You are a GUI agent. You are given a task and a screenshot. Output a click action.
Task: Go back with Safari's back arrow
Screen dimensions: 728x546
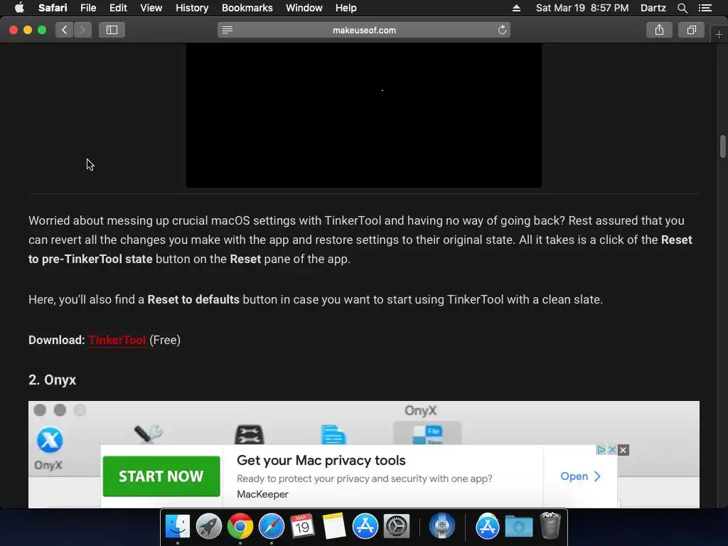pyautogui.click(x=64, y=30)
